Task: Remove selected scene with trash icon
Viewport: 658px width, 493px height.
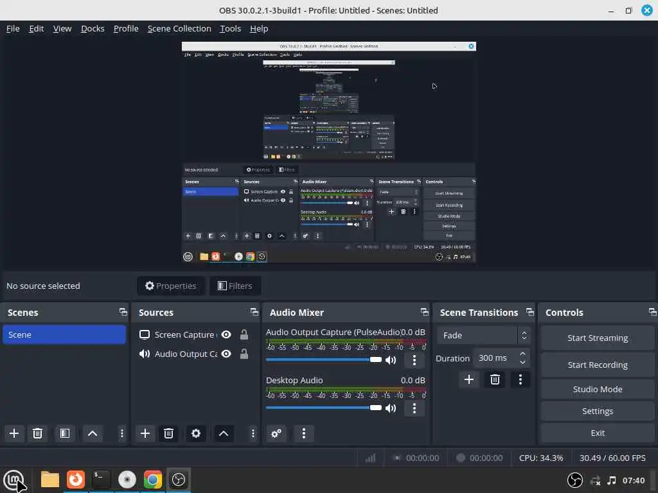Action: (x=37, y=433)
